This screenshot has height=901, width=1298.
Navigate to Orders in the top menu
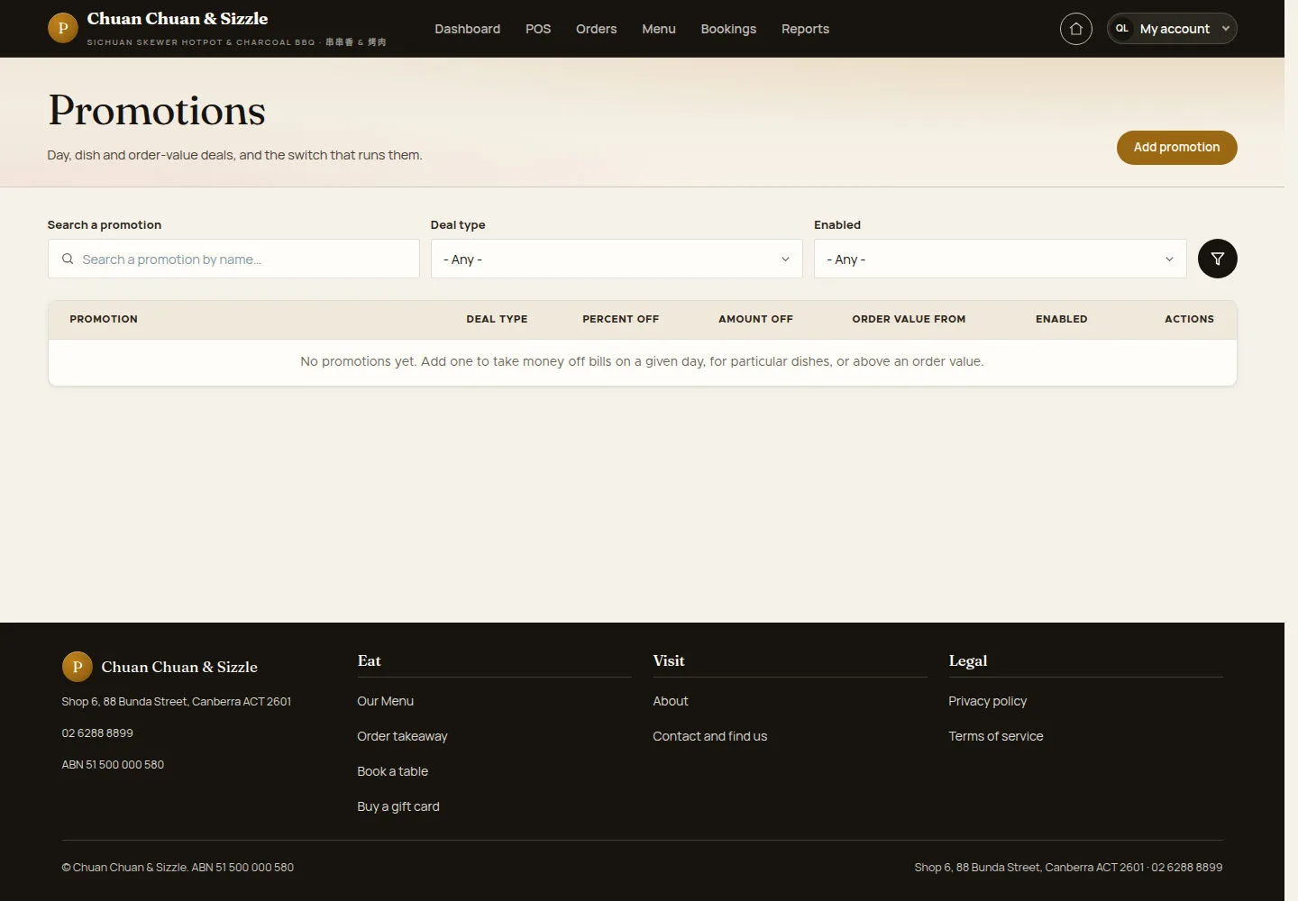[x=596, y=29]
